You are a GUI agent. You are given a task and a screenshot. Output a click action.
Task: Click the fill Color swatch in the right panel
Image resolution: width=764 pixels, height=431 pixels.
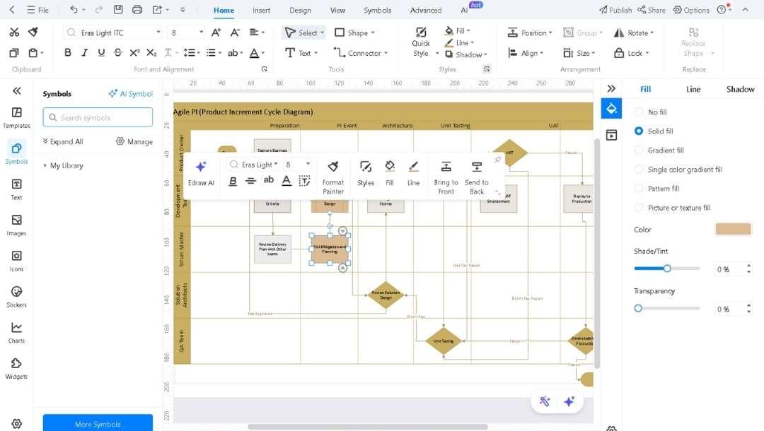pos(732,228)
